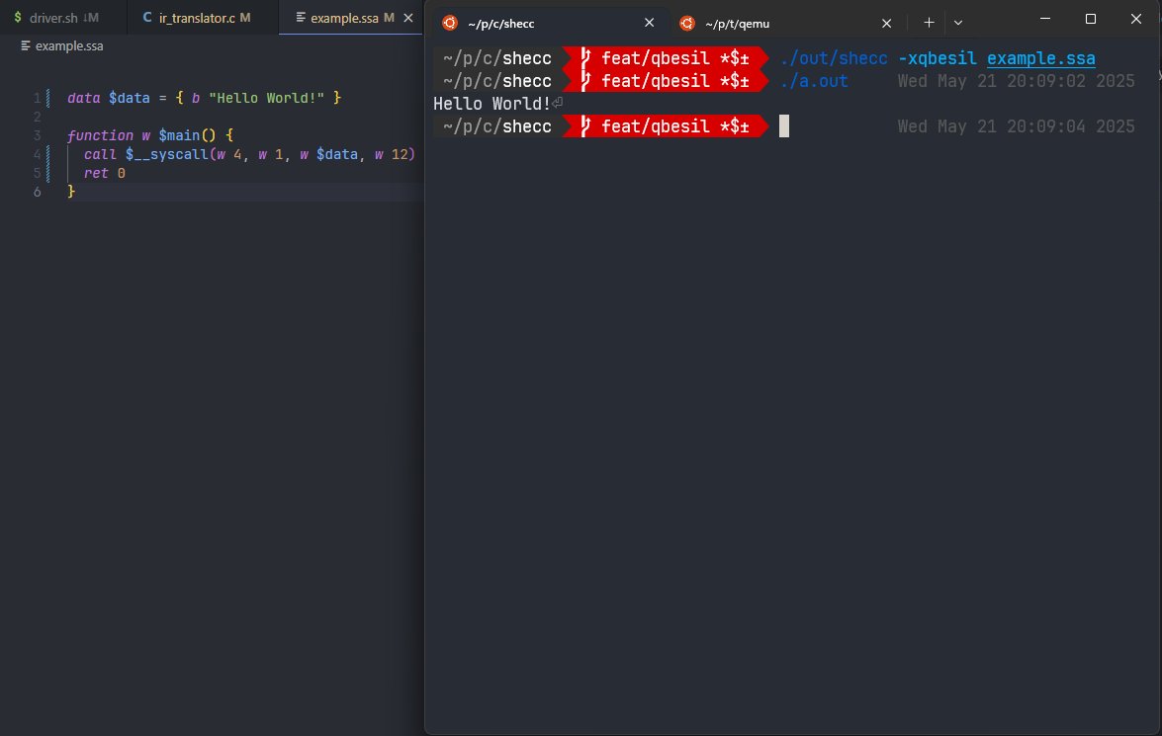1162x736 pixels.
Task: Select the example.ssa editor tab
Action: [344, 18]
